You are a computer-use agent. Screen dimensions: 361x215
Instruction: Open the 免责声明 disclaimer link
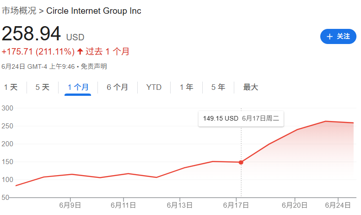point(94,66)
